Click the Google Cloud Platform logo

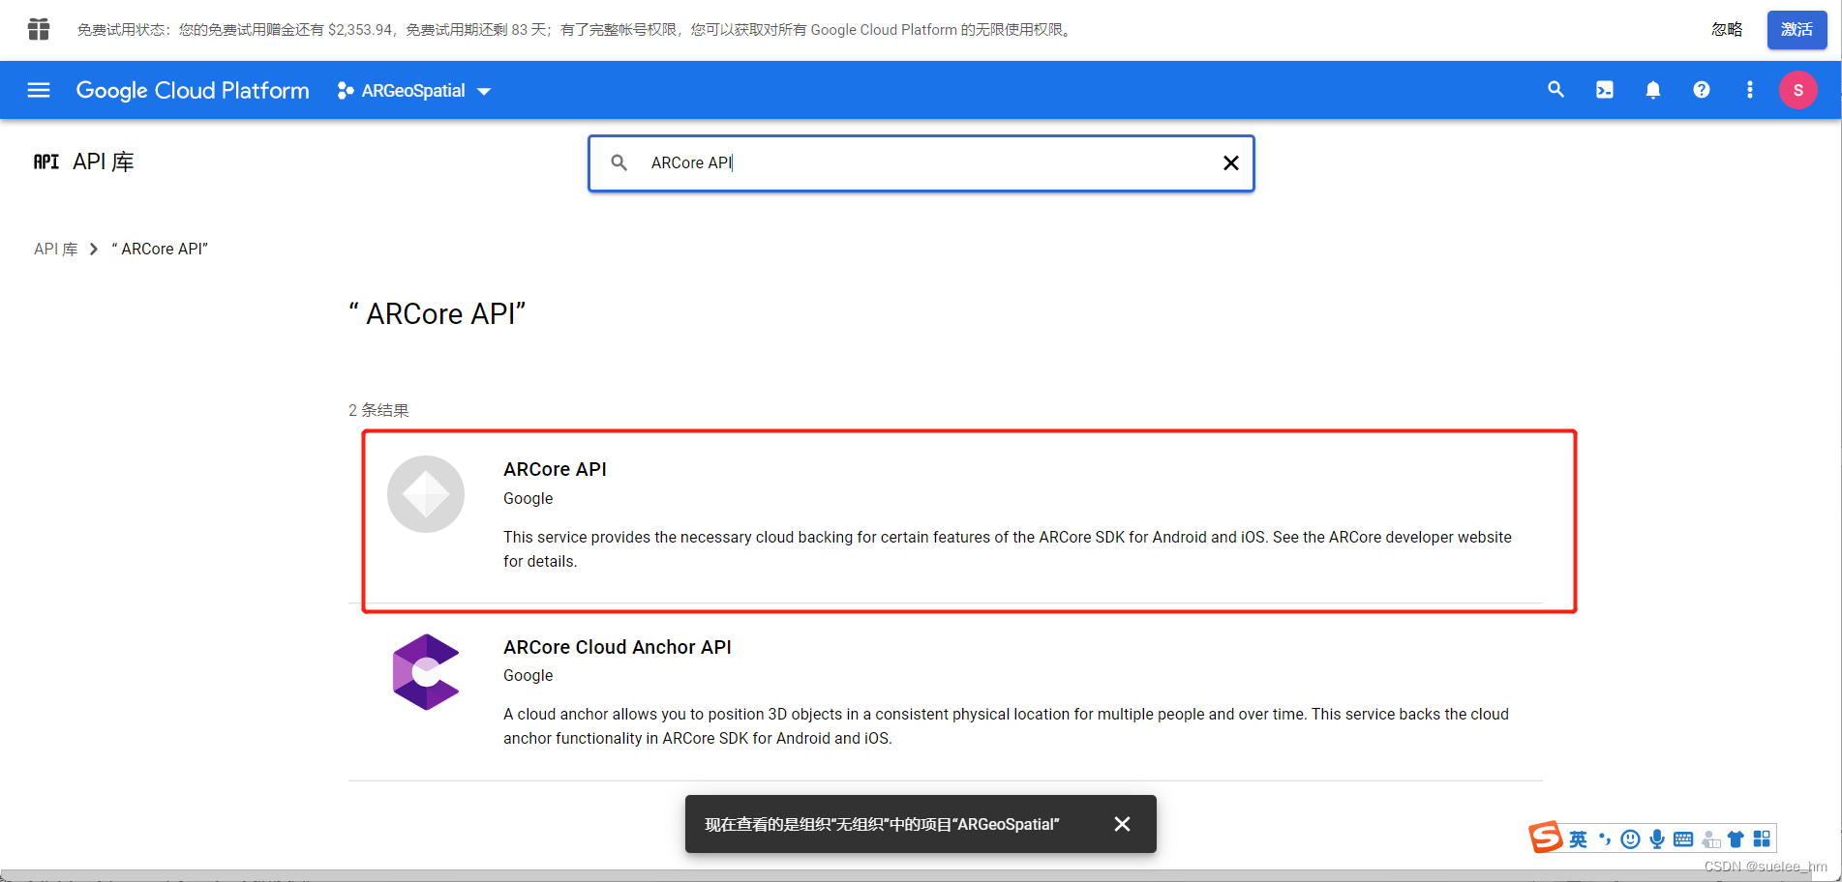click(193, 90)
